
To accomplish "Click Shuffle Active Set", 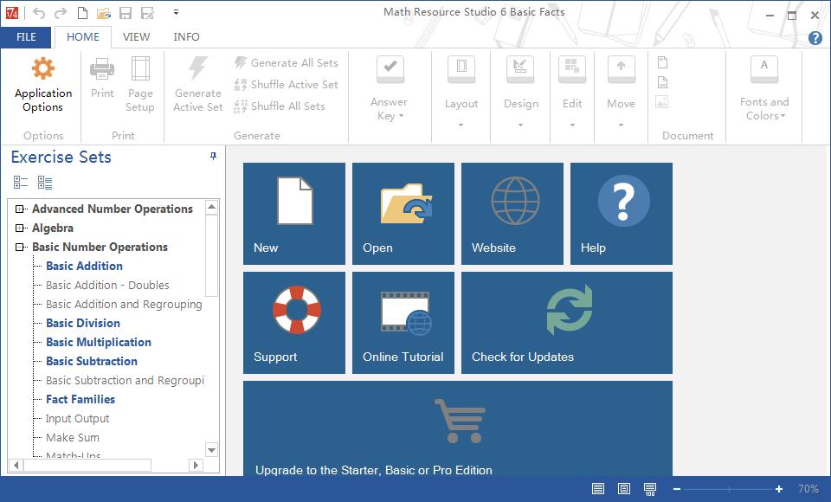I will pyautogui.click(x=287, y=84).
